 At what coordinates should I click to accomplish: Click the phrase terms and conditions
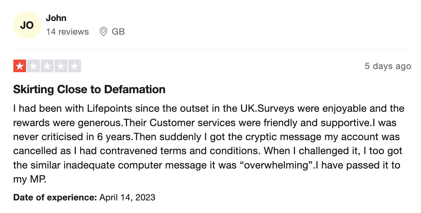pyautogui.click(x=213, y=151)
